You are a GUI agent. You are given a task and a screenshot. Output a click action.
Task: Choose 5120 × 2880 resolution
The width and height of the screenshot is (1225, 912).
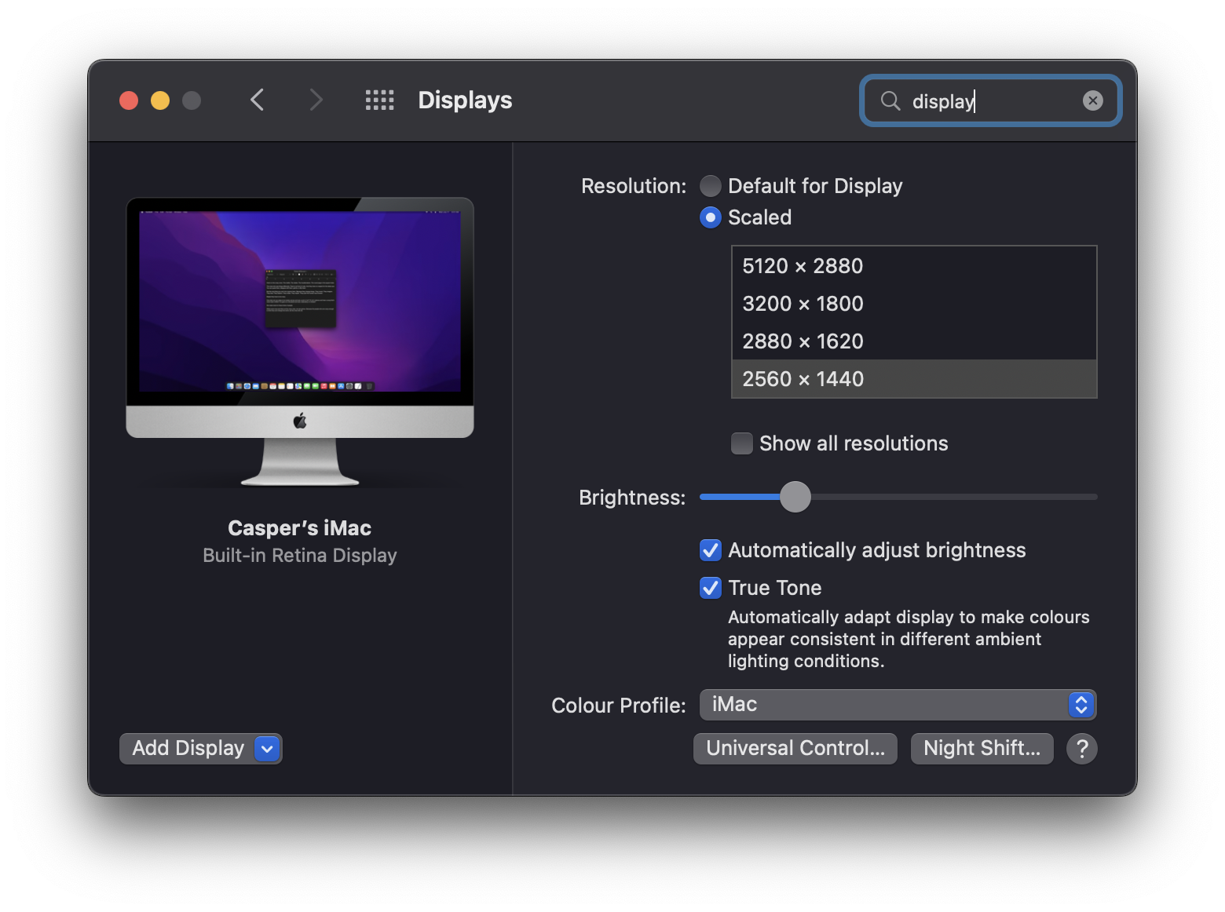pyautogui.click(x=914, y=266)
